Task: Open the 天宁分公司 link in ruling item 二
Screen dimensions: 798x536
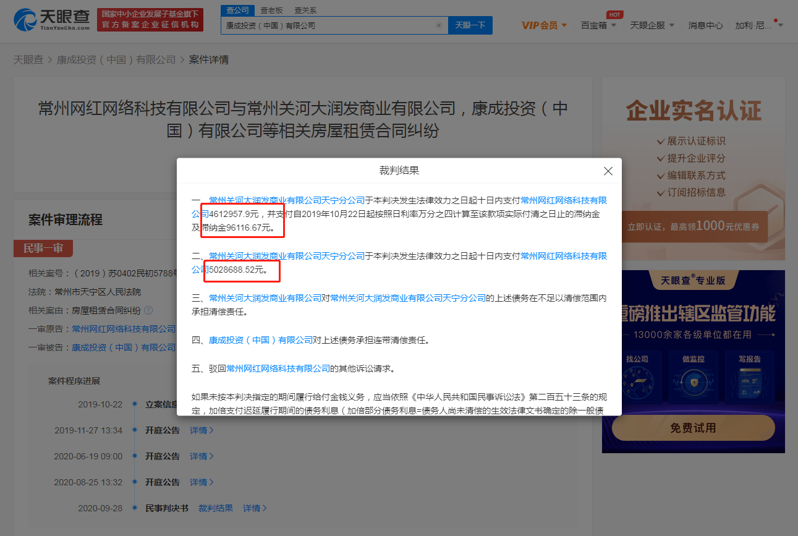Action: 287,256
